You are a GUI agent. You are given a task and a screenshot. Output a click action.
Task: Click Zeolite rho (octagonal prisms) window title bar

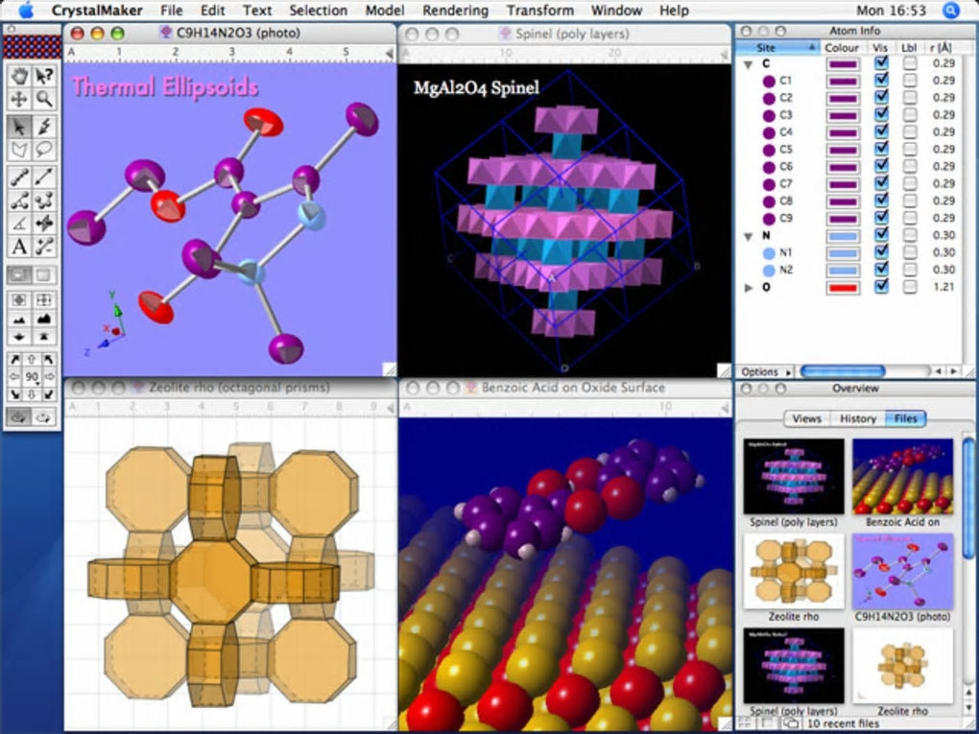pyautogui.click(x=230, y=388)
